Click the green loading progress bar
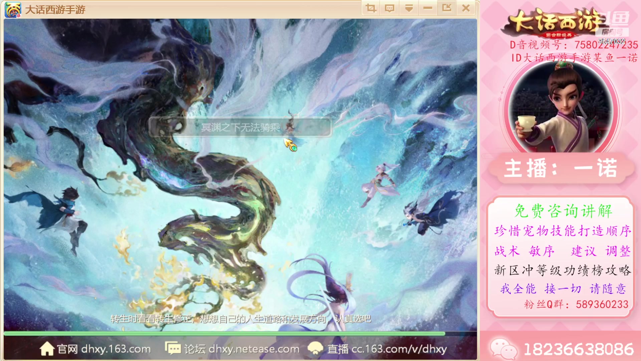641x361 pixels. pos(224,333)
